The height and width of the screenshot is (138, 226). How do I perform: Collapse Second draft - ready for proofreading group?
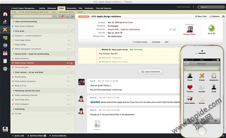13,54
